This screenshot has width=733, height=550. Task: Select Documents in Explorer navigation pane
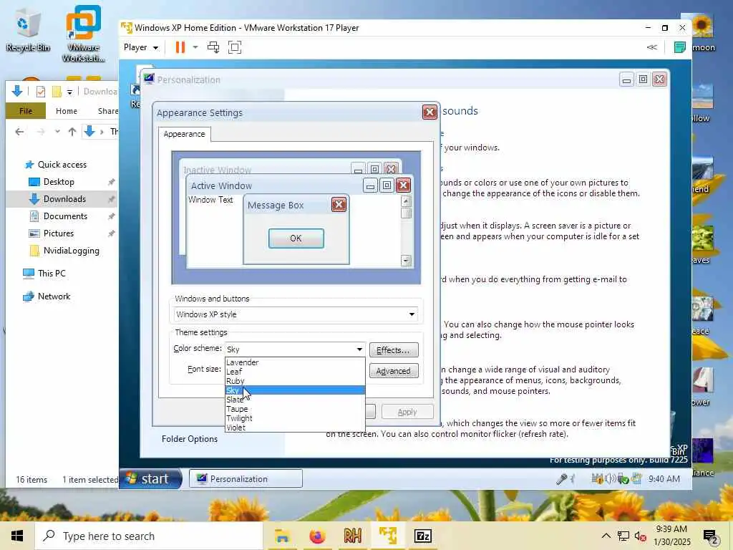tap(64, 216)
